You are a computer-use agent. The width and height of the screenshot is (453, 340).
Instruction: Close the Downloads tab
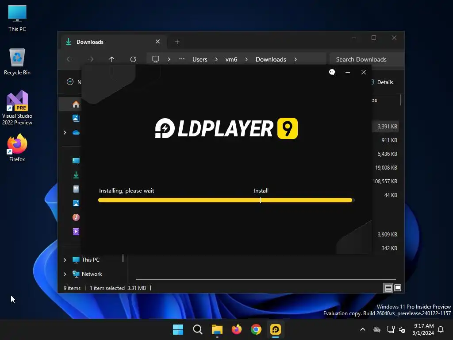[x=158, y=42]
